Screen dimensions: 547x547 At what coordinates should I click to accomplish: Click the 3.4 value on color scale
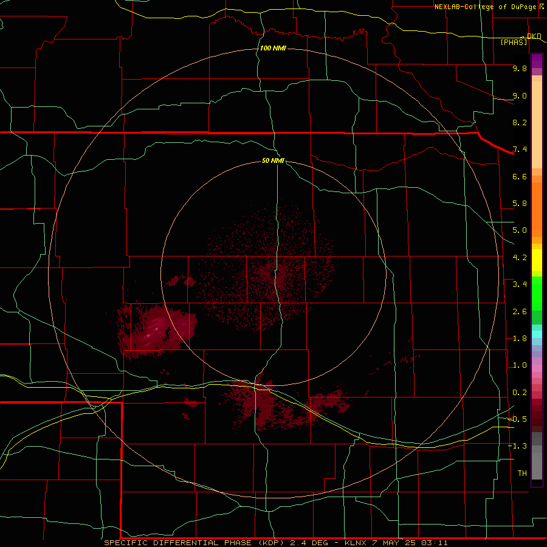click(520, 284)
